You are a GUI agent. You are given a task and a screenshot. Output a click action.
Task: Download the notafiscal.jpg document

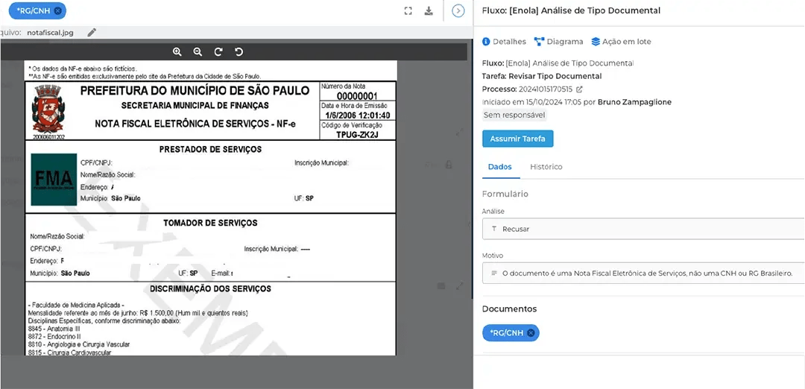(429, 10)
